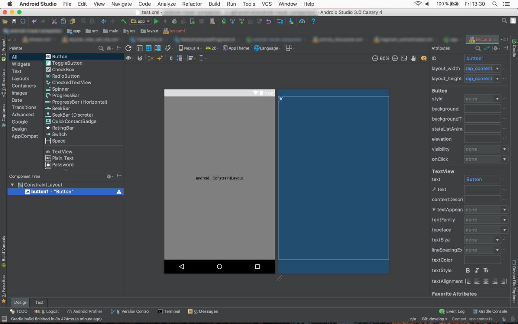This screenshot has height=324, width=518.
Task: Click the Save All floppy disk icon
Action: pos(14,21)
